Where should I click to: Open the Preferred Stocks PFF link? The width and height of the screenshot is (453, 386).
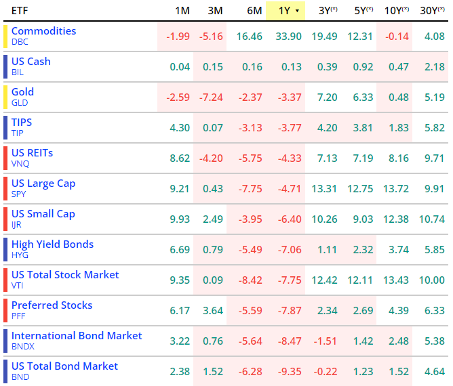click(52, 305)
